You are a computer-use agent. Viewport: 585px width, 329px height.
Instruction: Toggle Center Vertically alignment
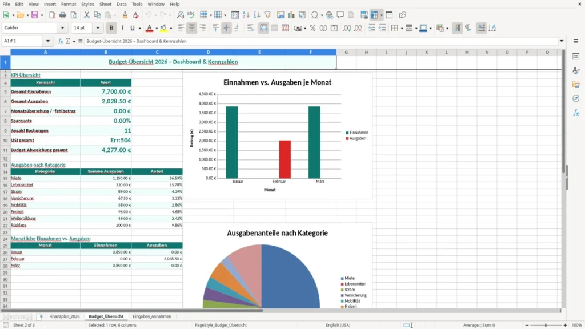(x=226, y=28)
